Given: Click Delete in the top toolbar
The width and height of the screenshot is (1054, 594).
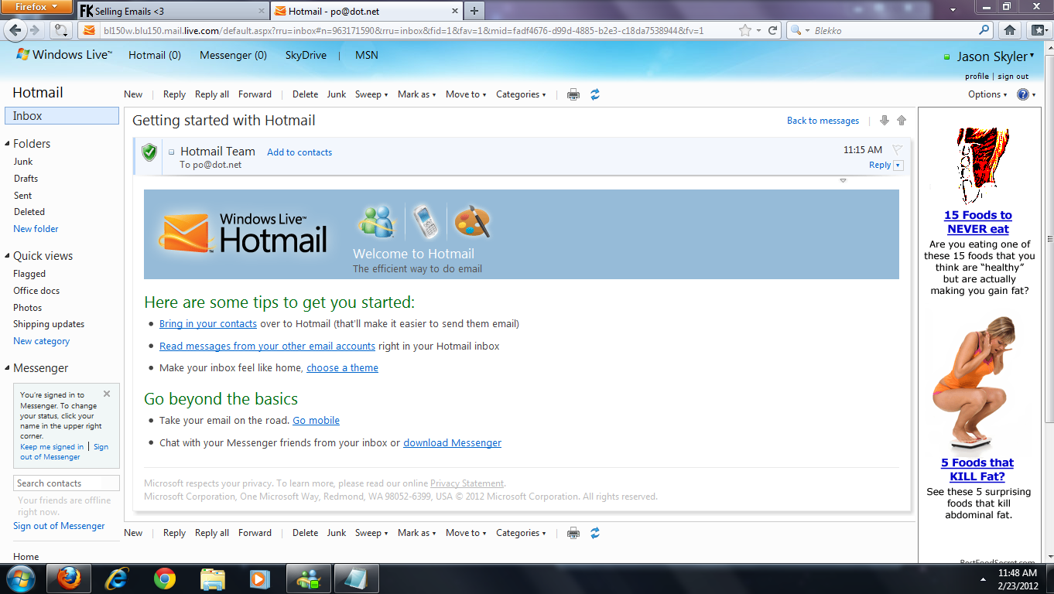Looking at the screenshot, I should 305,94.
